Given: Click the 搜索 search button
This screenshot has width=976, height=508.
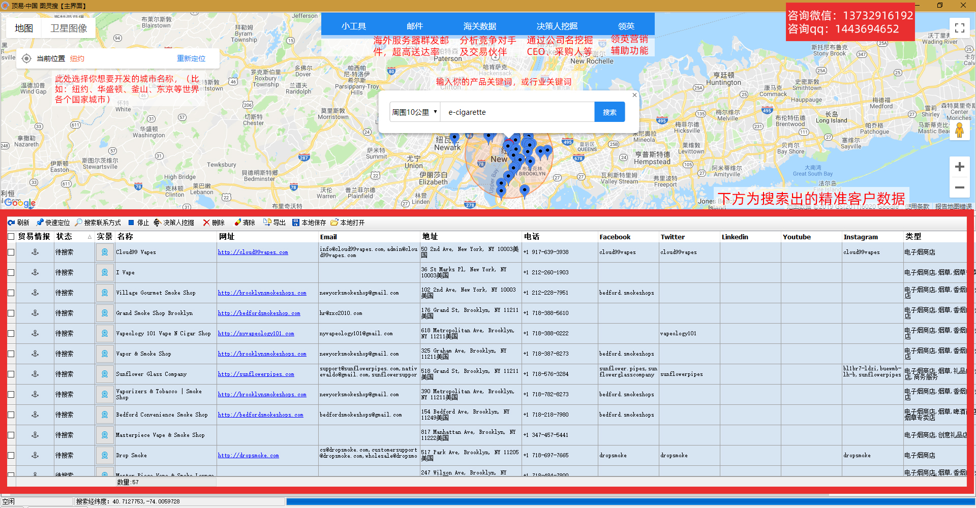Looking at the screenshot, I should pyautogui.click(x=609, y=112).
